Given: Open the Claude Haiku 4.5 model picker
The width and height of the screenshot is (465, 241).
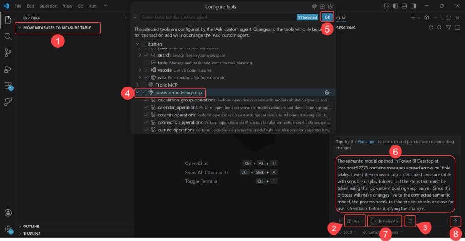Looking at the screenshot, I should (x=385, y=221).
